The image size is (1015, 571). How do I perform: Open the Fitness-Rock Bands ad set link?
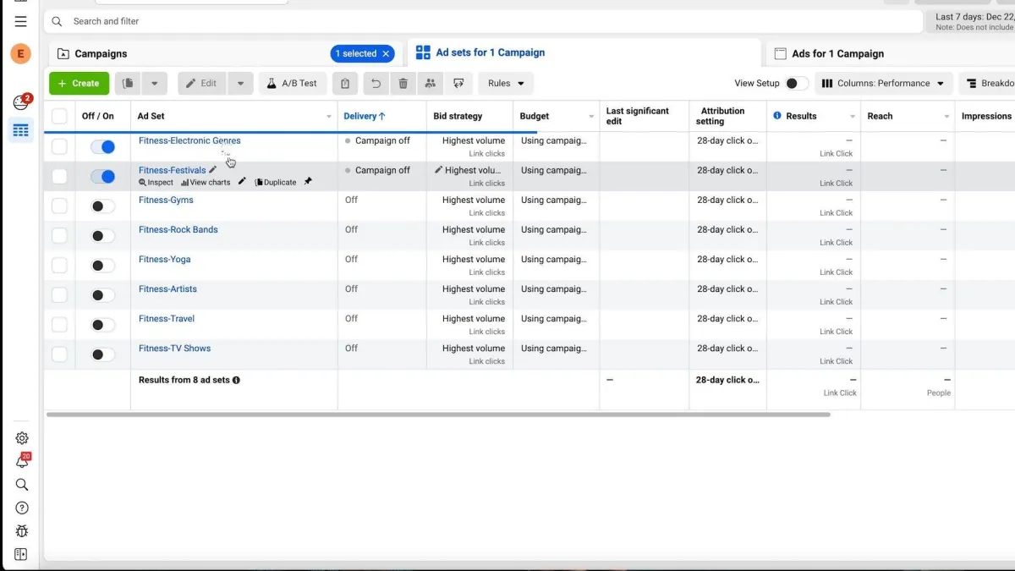[x=178, y=230]
